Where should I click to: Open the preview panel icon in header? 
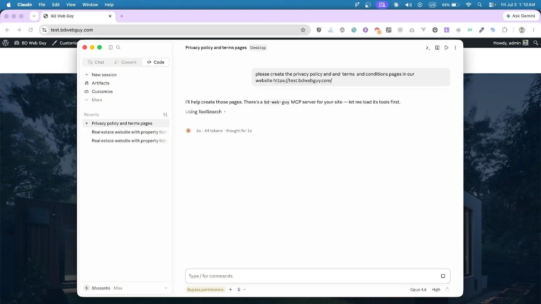tap(437, 48)
